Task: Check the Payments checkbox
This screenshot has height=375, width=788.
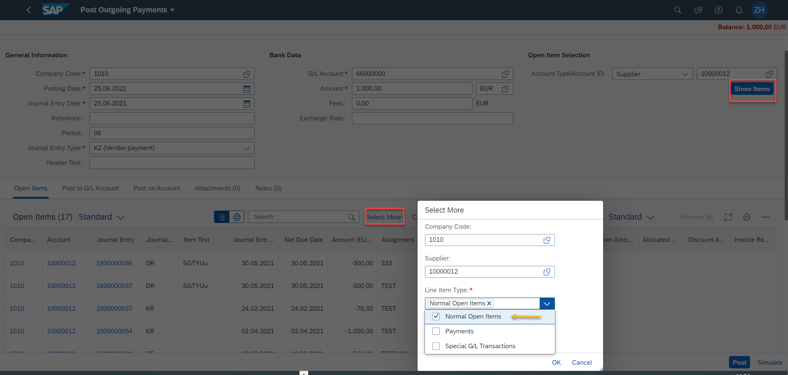Action: 436,331
